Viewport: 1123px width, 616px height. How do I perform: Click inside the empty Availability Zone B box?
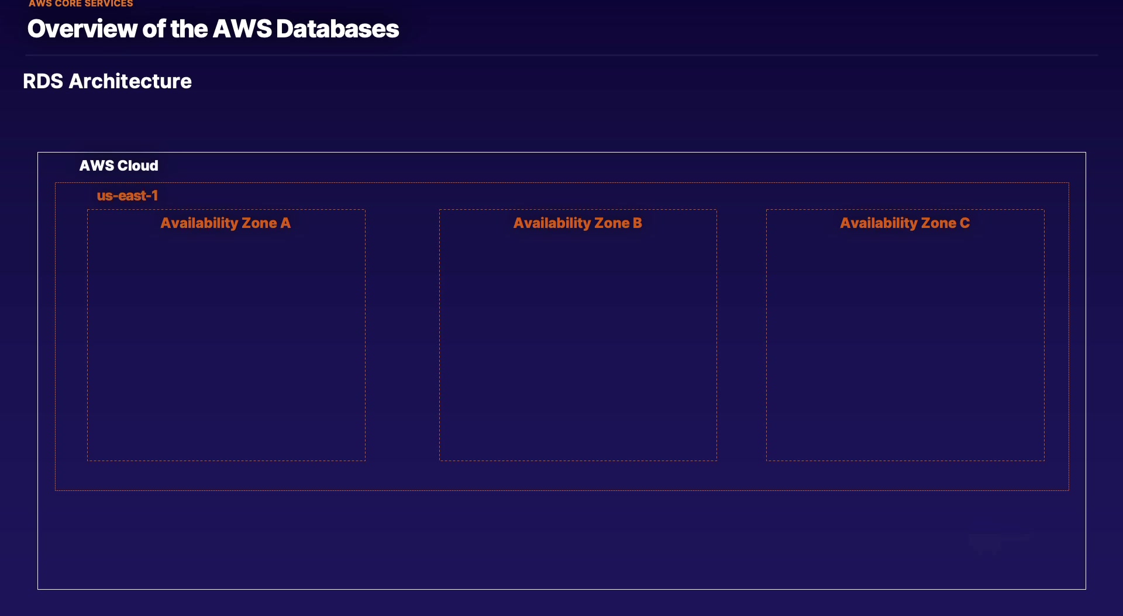tap(578, 345)
